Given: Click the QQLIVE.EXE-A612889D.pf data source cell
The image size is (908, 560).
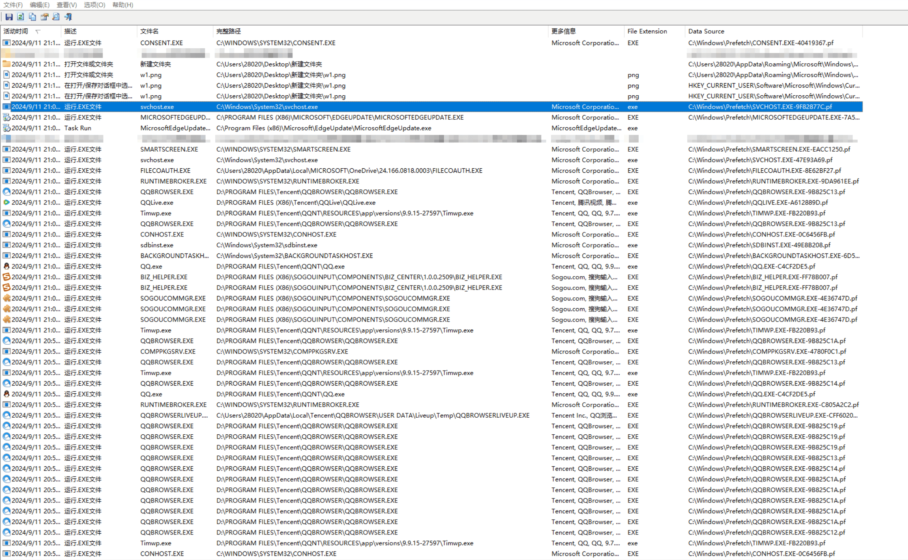Looking at the screenshot, I should (x=758, y=202).
